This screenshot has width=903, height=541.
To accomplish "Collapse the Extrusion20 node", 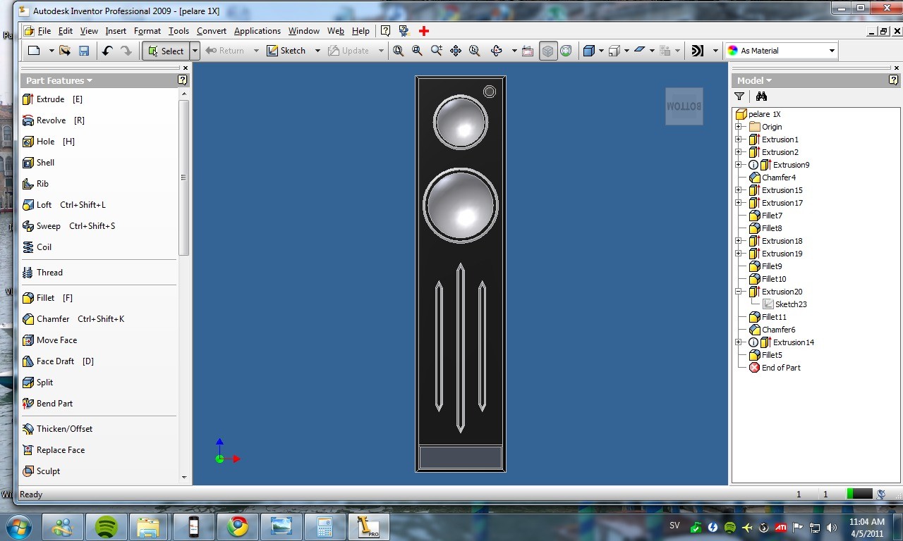I will (x=739, y=292).
